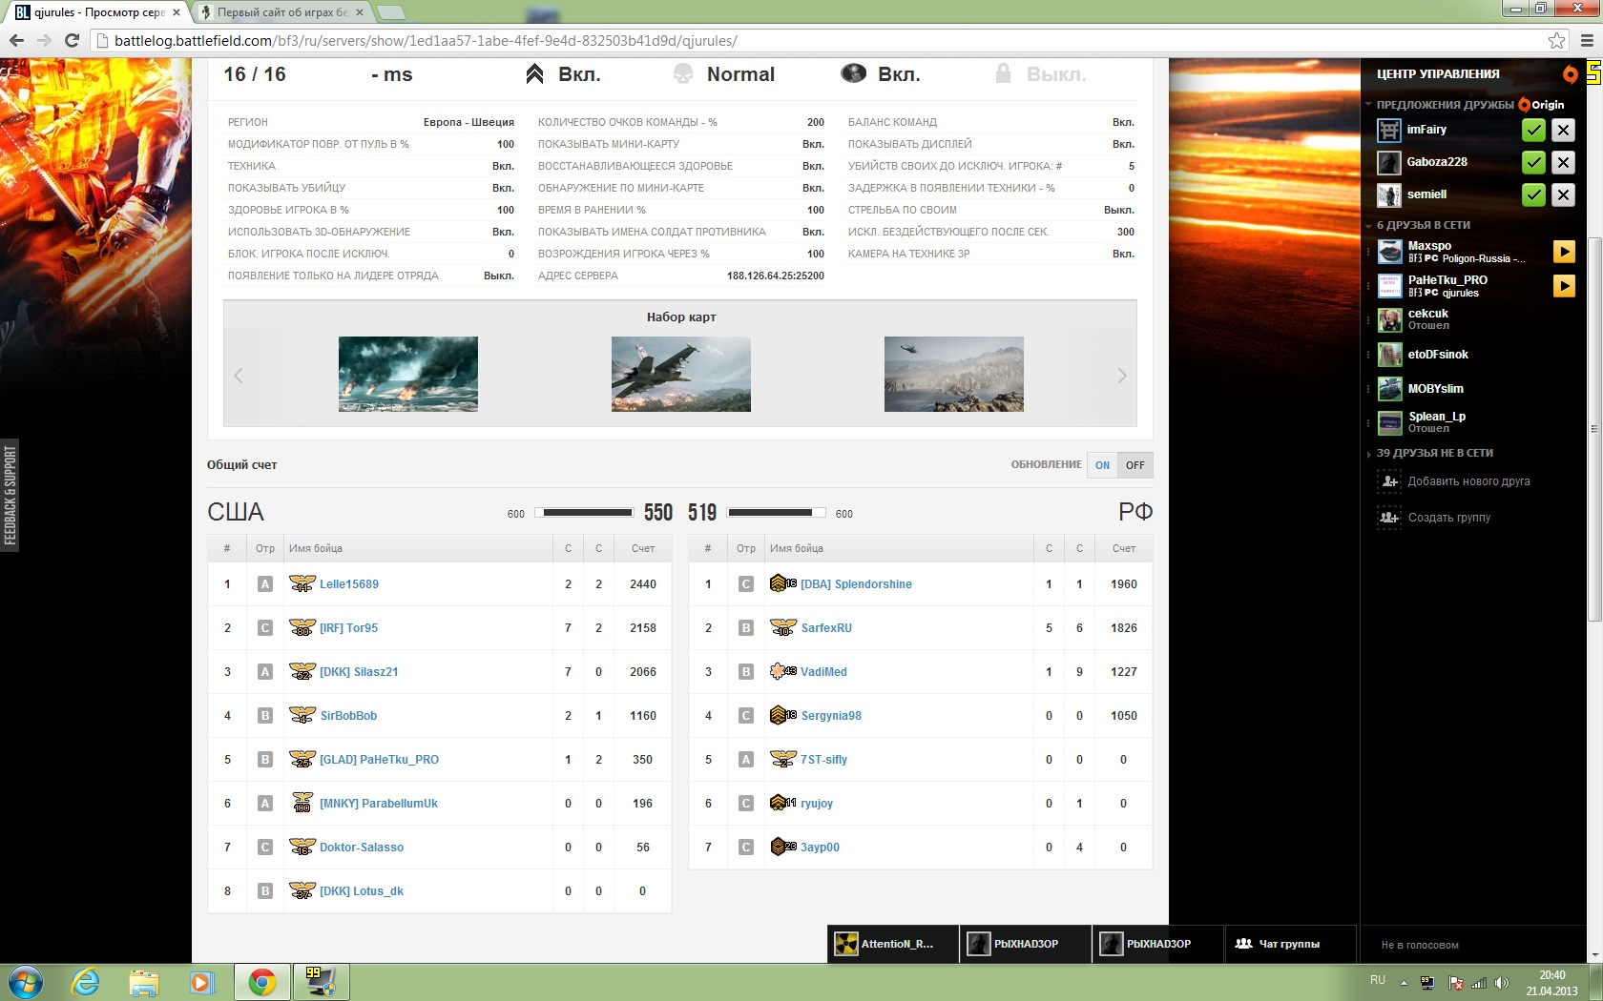This screenshot has width=1603, height=1001.
Task: Open [DBA] Splendorshine's profile
Action: [x=856, y=584]
